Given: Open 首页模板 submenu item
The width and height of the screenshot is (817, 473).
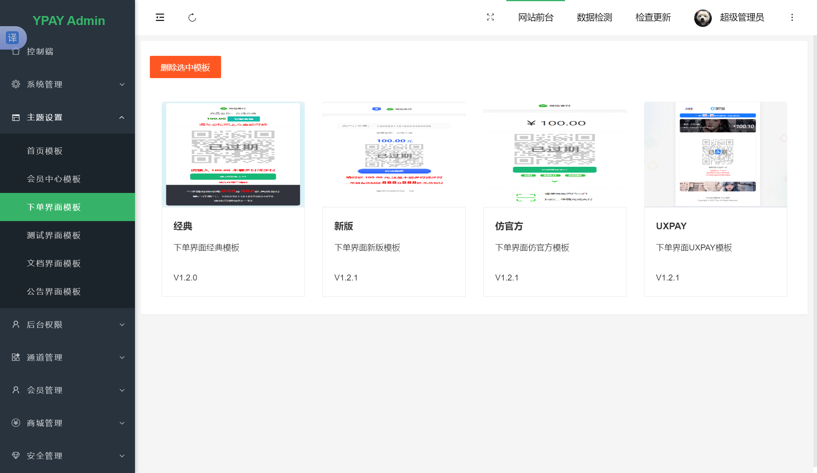Looking at the screenshot, I should [67, 151].
